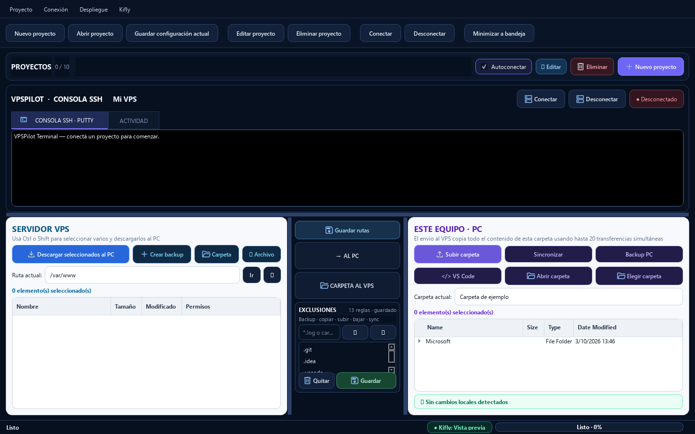Open the folder in VS Code

[x=458, y=276]
